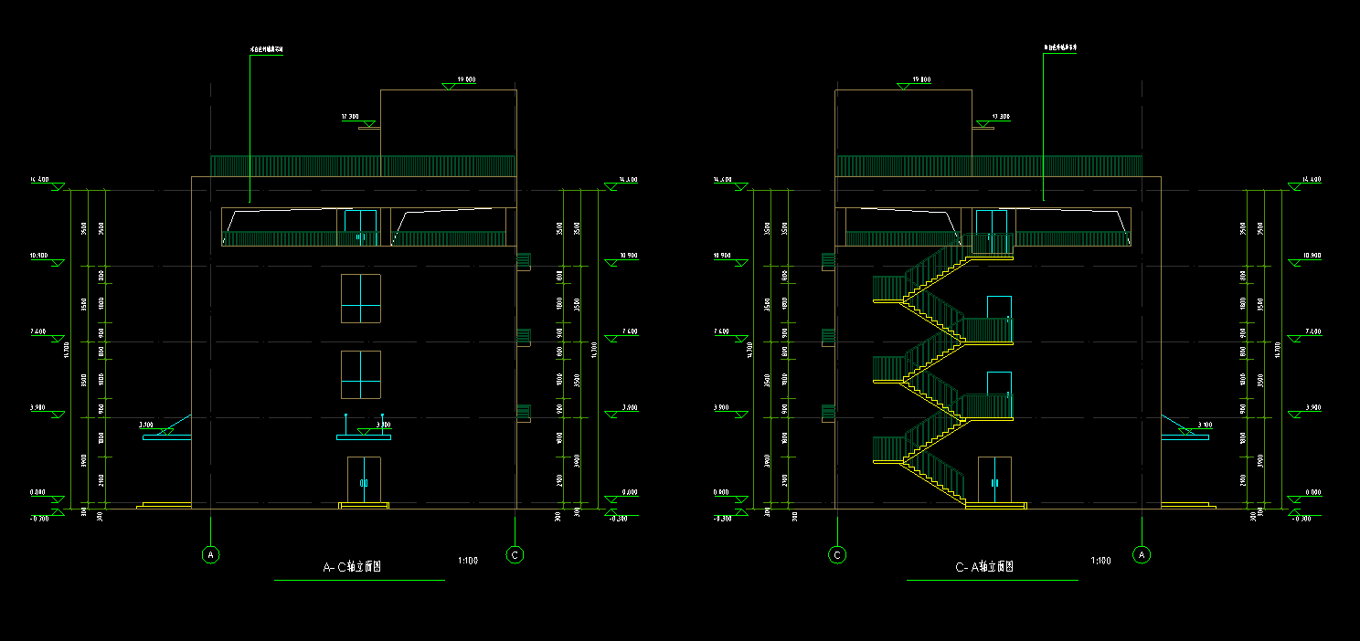Image resolution: width=1360 pixels, height=641 pixels.
Task: Select the upper window in the A-C elevation
Action: click(361, 298)
